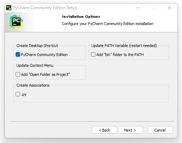The width and height of the screenshot is (182, 143).
Task: Click the "Update Context Menu" group label
Action: pos(35,65)
